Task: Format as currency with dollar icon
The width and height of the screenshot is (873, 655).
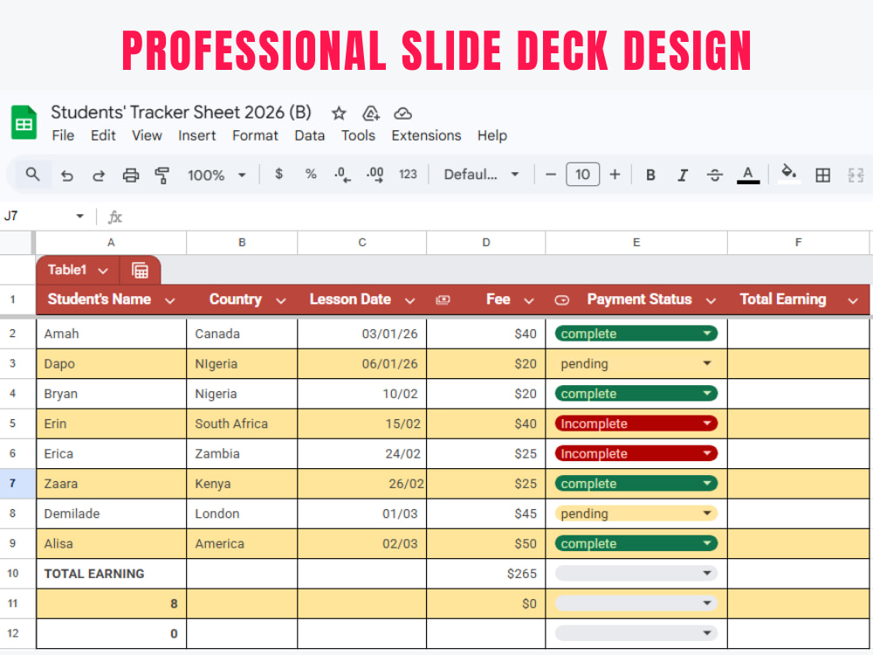Action: pos(279,175)
